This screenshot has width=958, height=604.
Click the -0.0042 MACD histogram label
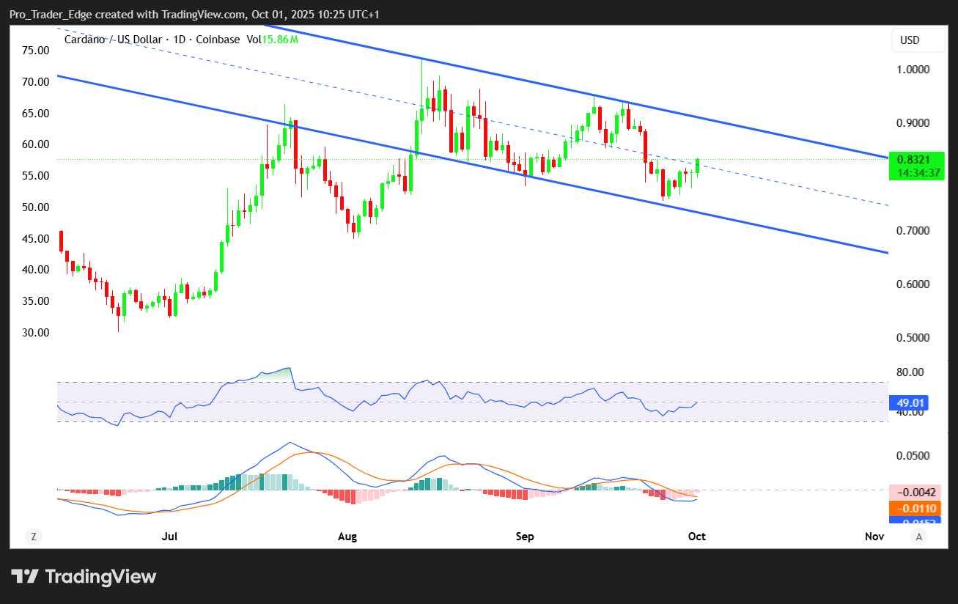coord(913,493)
